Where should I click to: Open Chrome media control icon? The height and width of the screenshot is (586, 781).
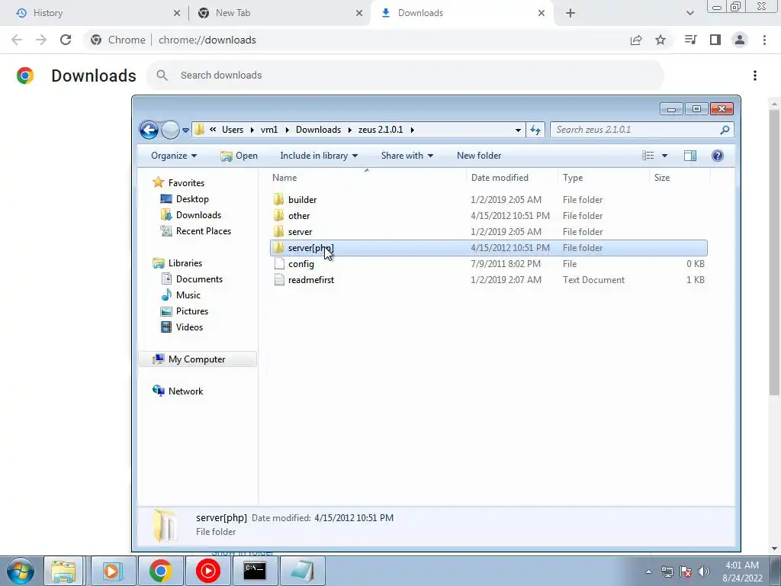691,40
